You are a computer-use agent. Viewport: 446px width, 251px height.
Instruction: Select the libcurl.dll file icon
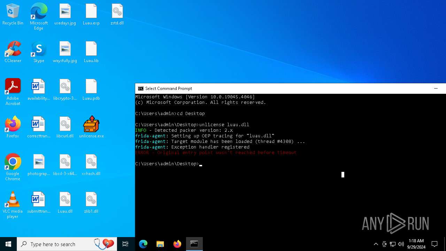tap(65, 128)
